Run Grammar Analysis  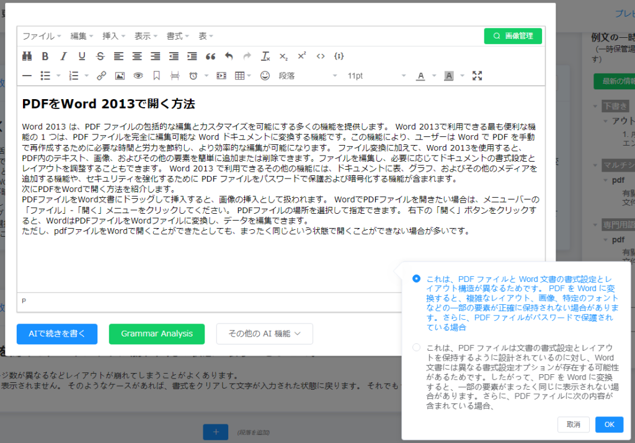coord(157,334)
